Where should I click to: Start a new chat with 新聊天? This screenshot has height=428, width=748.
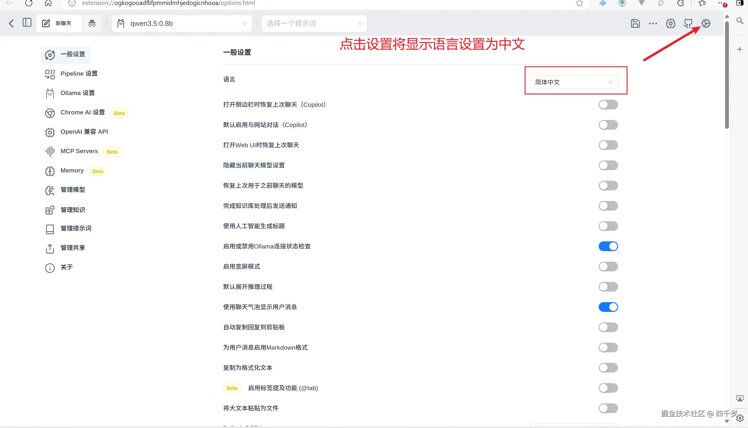coord(58,23)
